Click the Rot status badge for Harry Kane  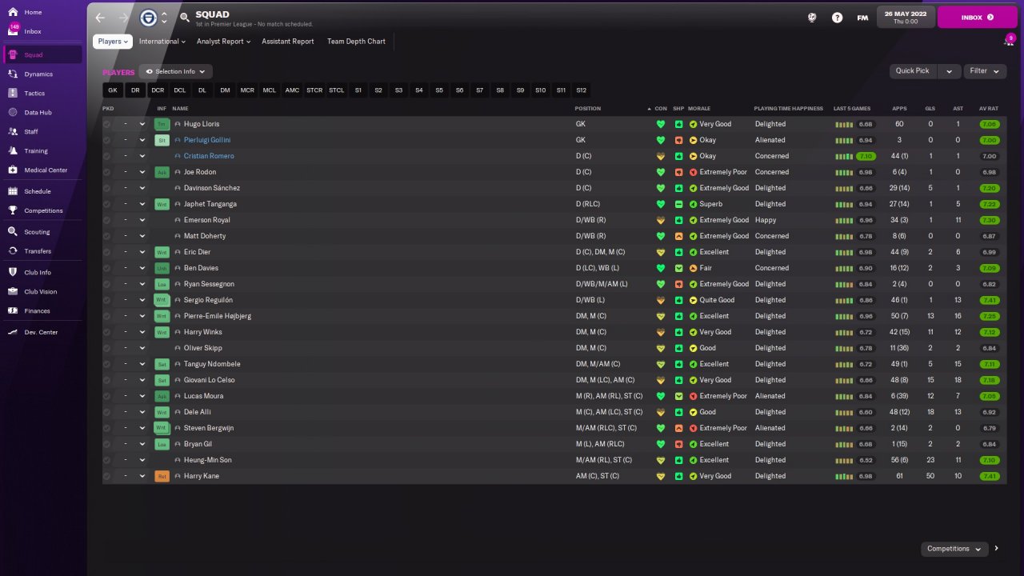tap(162, 476)
